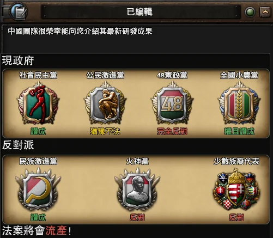Select the 全國小農黨 wheat emblem
273x238 pixels.
tap(239, 103)
